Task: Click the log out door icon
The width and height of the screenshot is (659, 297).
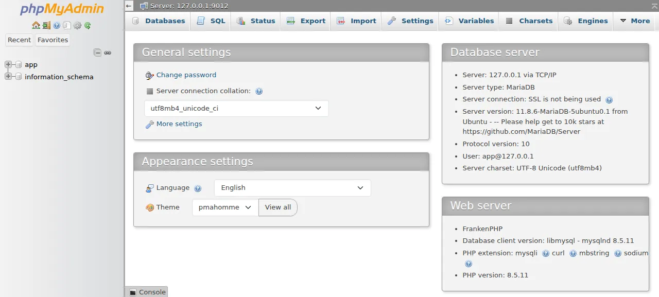Action: click(46, 25)
